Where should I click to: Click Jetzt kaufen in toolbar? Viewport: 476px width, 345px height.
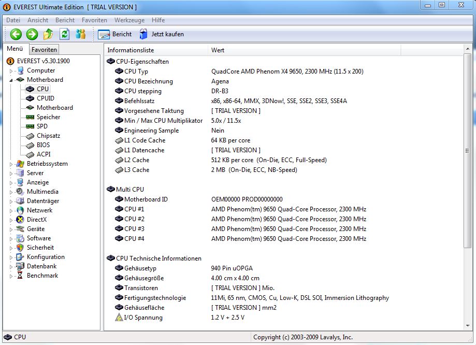pyautogui.click(x=162, y=34)
